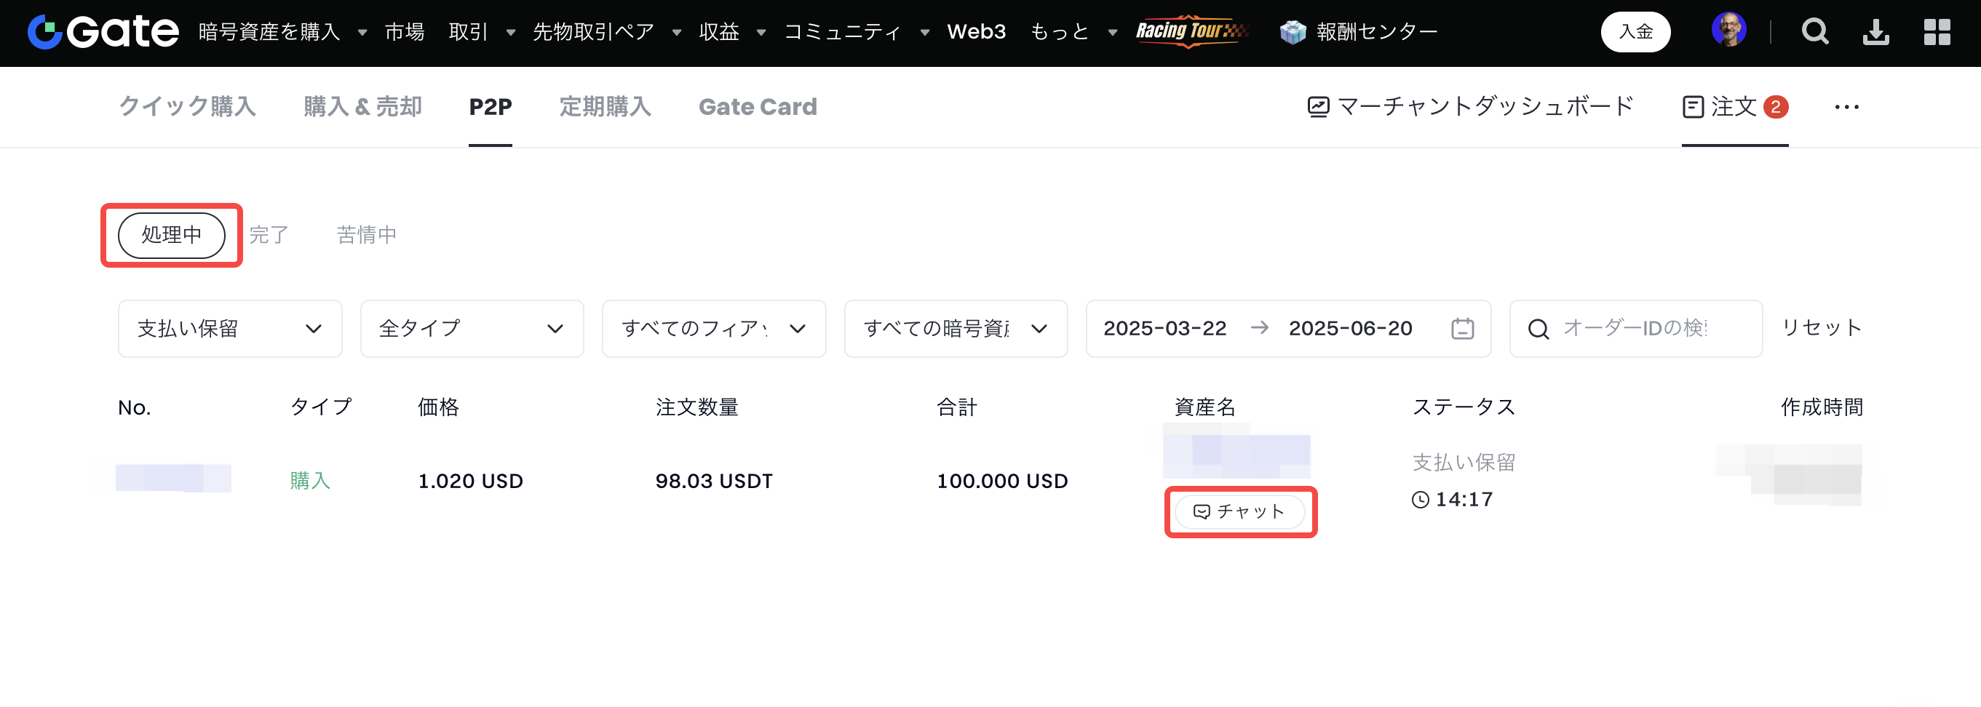Expand the 支払い保留 status dropdown
This screenshot has width=1981, height=707.
pos(229,329)
